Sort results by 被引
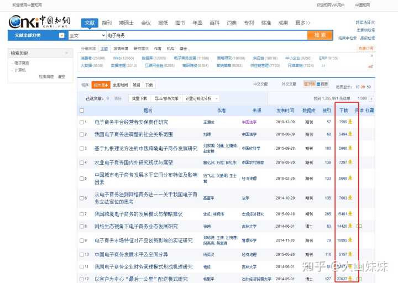This screenshot has height=283, width=398. [x=137, y=85]
